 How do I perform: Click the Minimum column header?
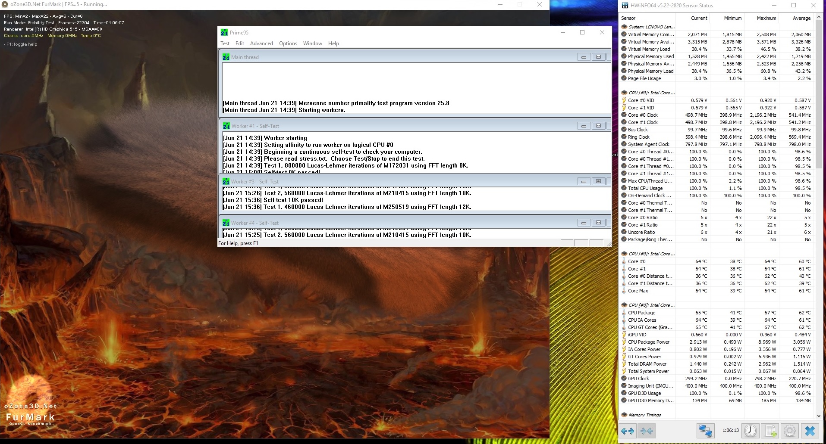coord(727,18)
